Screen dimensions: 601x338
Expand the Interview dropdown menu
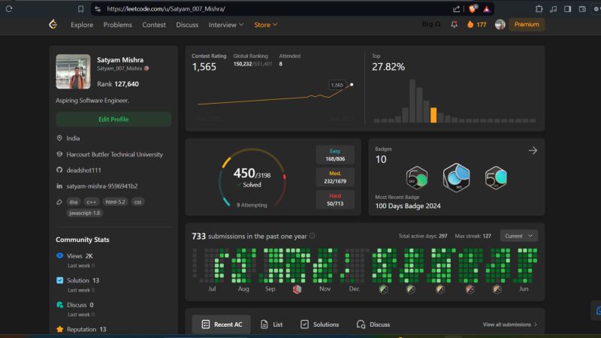[x=226, y=25]
